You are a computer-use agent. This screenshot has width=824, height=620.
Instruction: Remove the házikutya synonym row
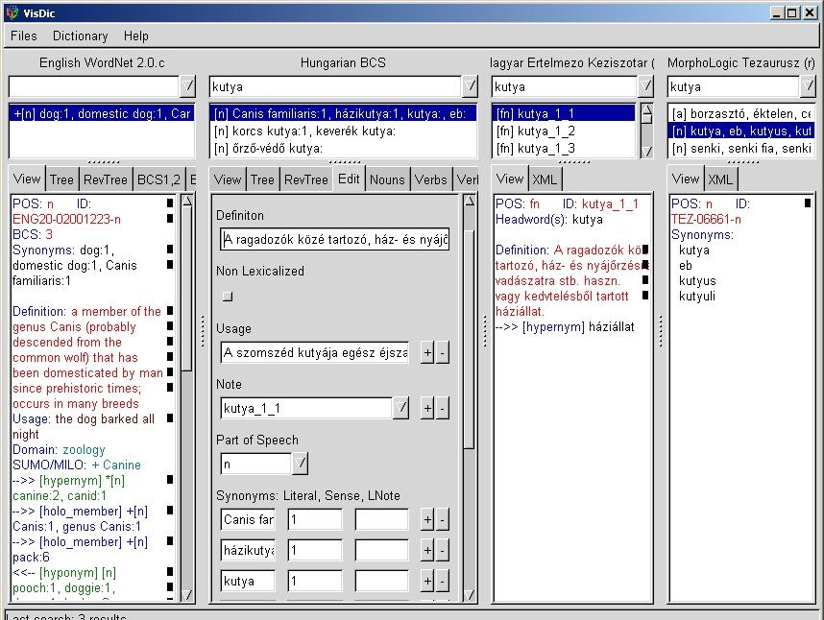pyautogui.click(x=442, y=550)
